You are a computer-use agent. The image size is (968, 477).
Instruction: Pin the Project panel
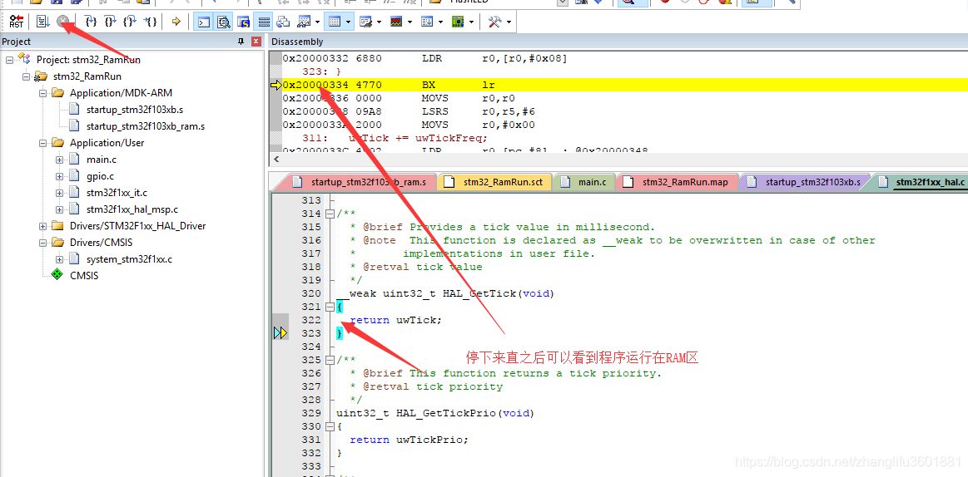[241, 42]
